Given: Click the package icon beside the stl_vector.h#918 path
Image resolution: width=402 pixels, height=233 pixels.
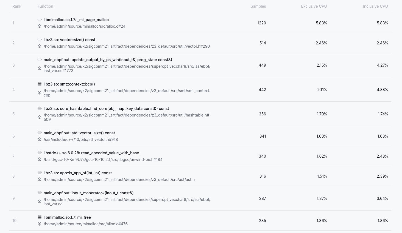Looking at the screenshot, I should coord(40,140).
